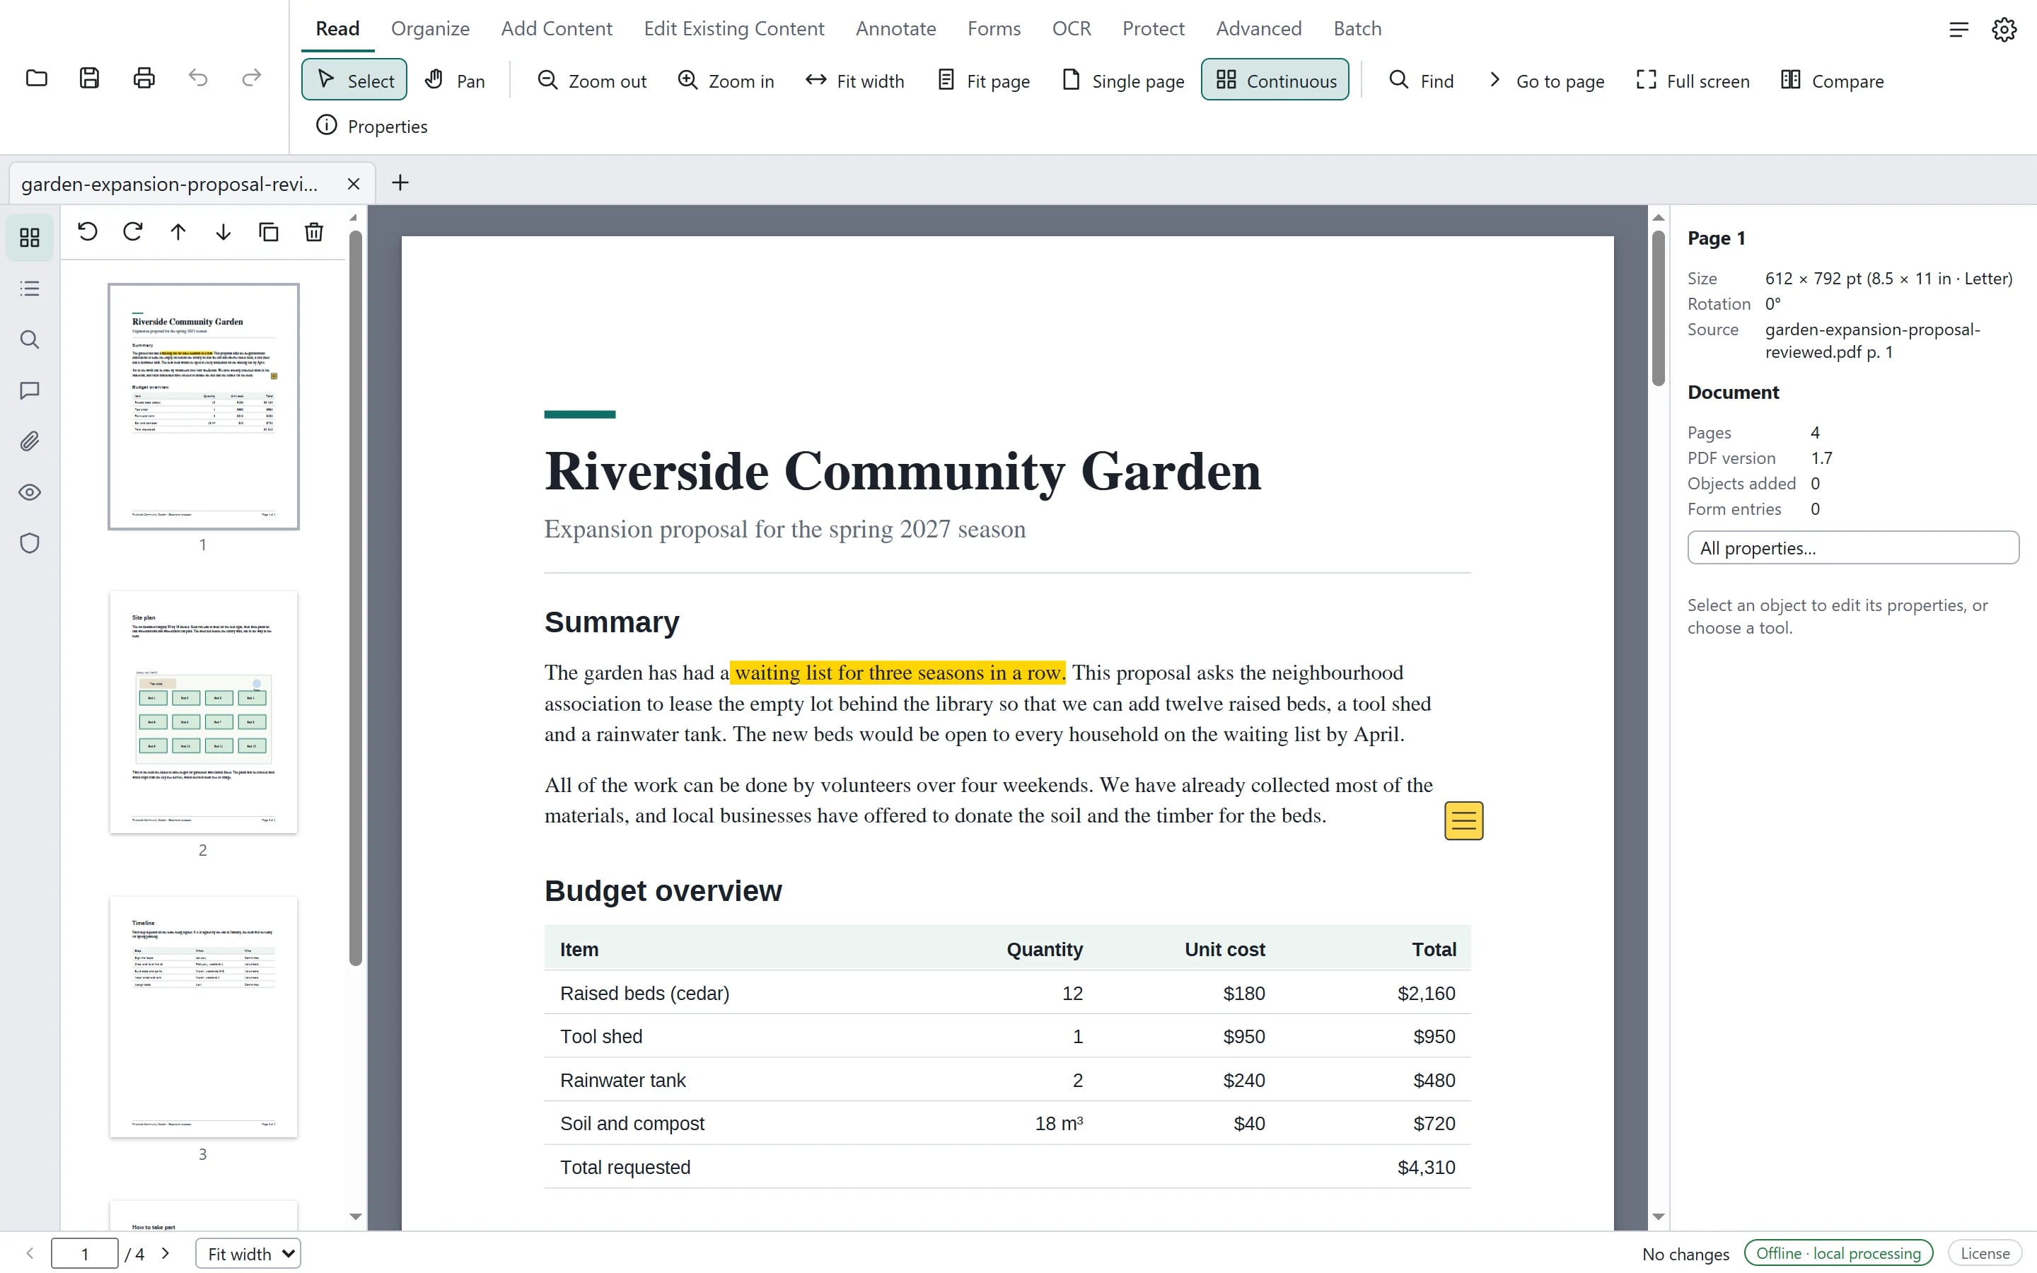Screen dimensions: 2037x1273
Task: Open the Fit width zoom dropdown
Action: [x=248, y=1254]
